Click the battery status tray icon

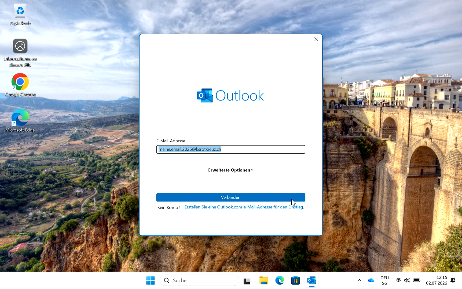click(x=417, y=280)
